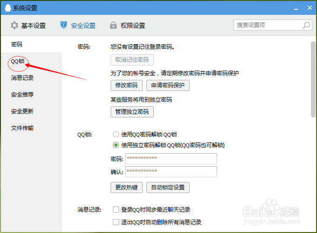Click the 确认 password input field
The image size is (317, 233).
coord(171,172)
